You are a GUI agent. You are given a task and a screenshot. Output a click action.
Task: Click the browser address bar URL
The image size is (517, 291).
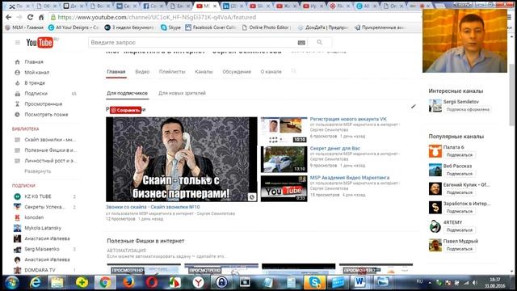[x=157, y=17]
